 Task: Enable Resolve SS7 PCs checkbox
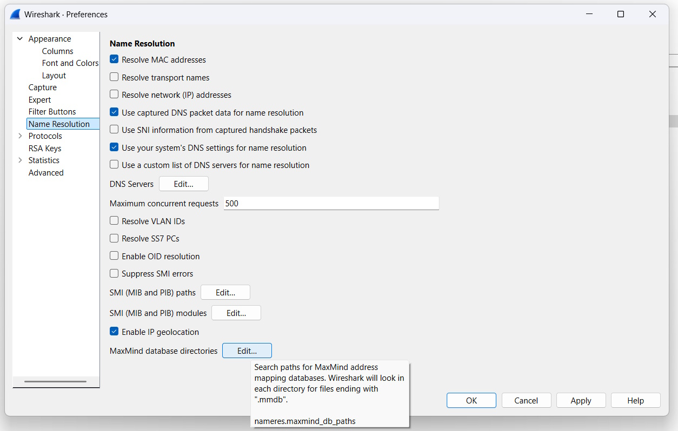coord(114,238)
